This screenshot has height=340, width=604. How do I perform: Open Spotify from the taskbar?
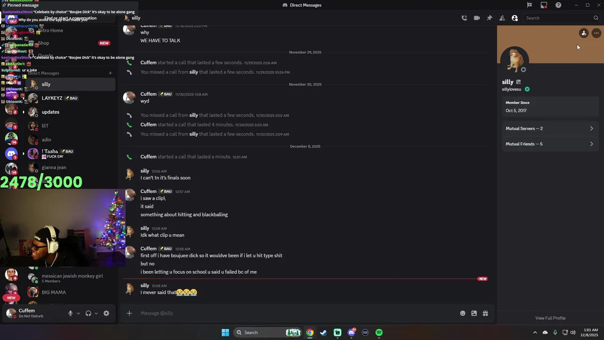coord(379,332)
